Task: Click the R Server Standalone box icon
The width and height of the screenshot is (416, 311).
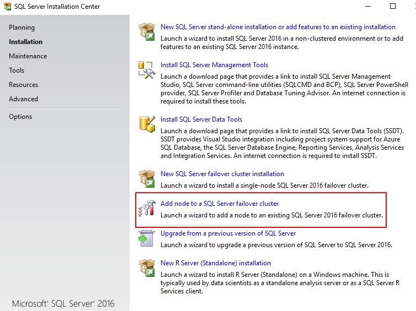Action: [147, 268]
